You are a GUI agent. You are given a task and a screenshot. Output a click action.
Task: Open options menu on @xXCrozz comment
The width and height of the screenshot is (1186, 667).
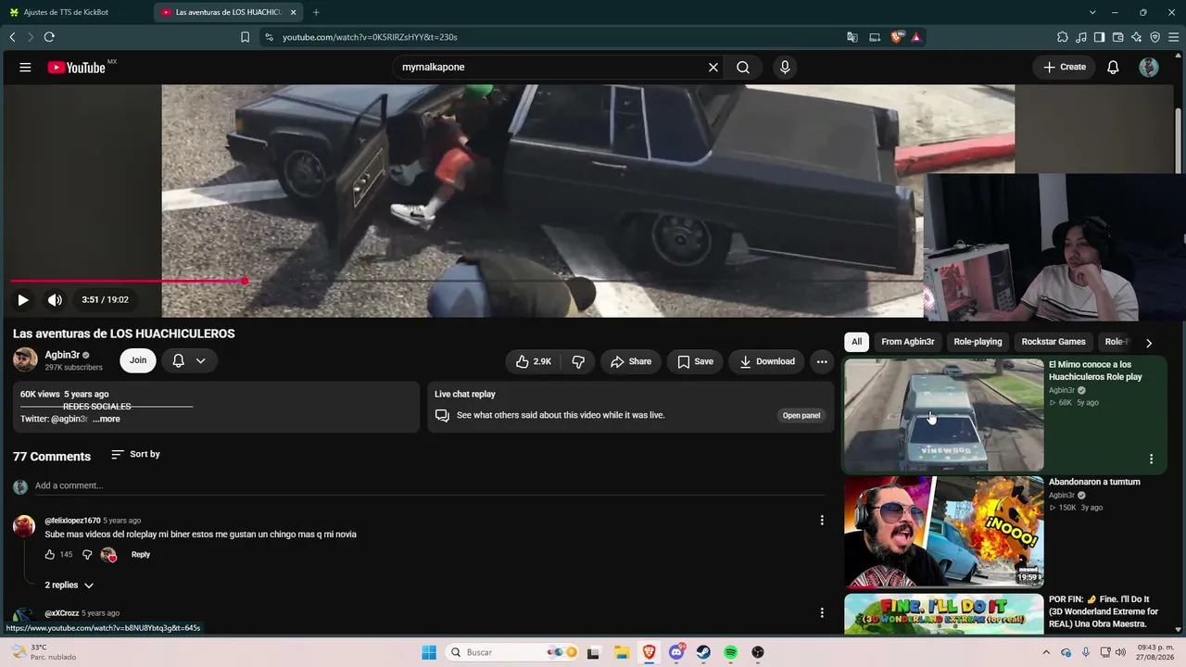[x=822, y=612]
